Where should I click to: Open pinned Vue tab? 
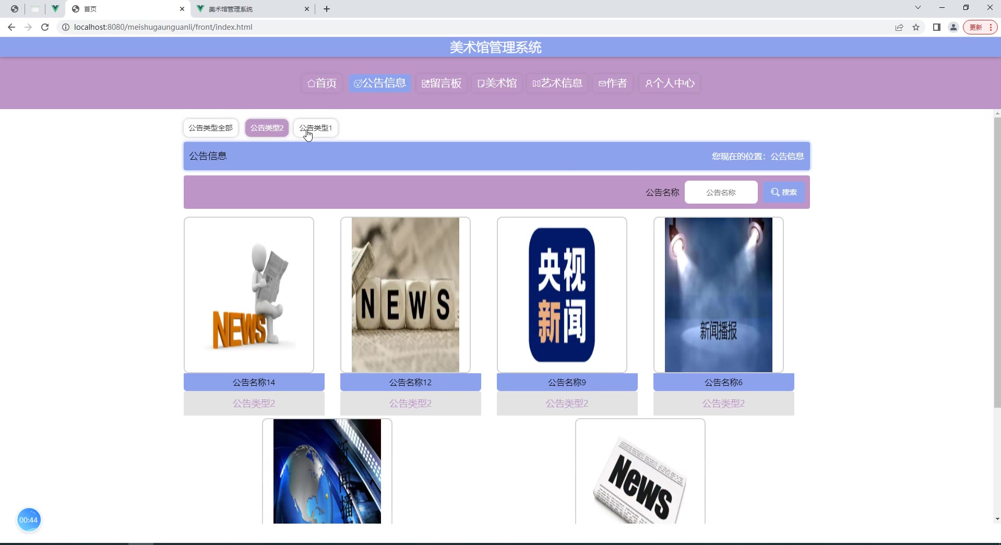55,9
